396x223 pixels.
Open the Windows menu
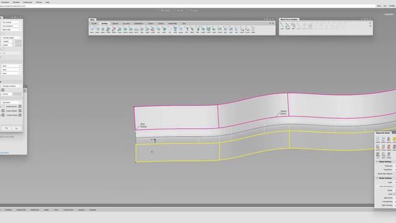[x=16, y=2]
